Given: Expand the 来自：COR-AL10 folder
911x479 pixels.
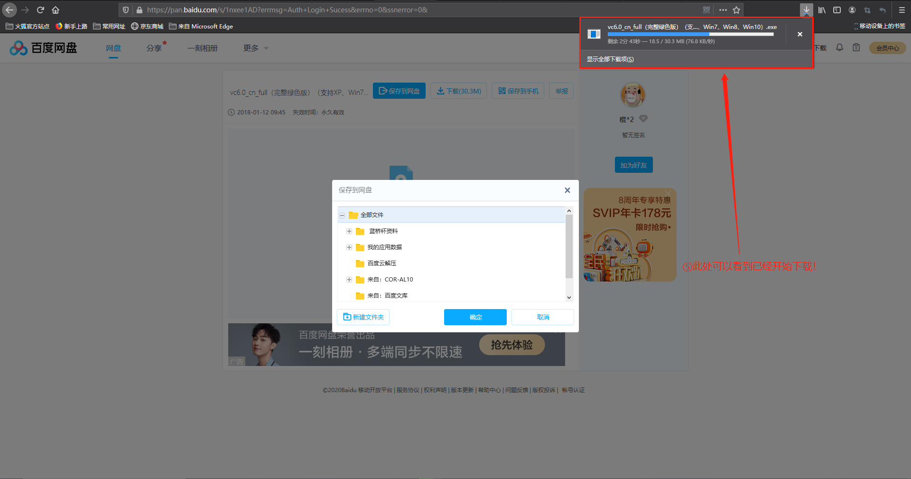Looking at the screenshot, I should [x=349, y=280].
